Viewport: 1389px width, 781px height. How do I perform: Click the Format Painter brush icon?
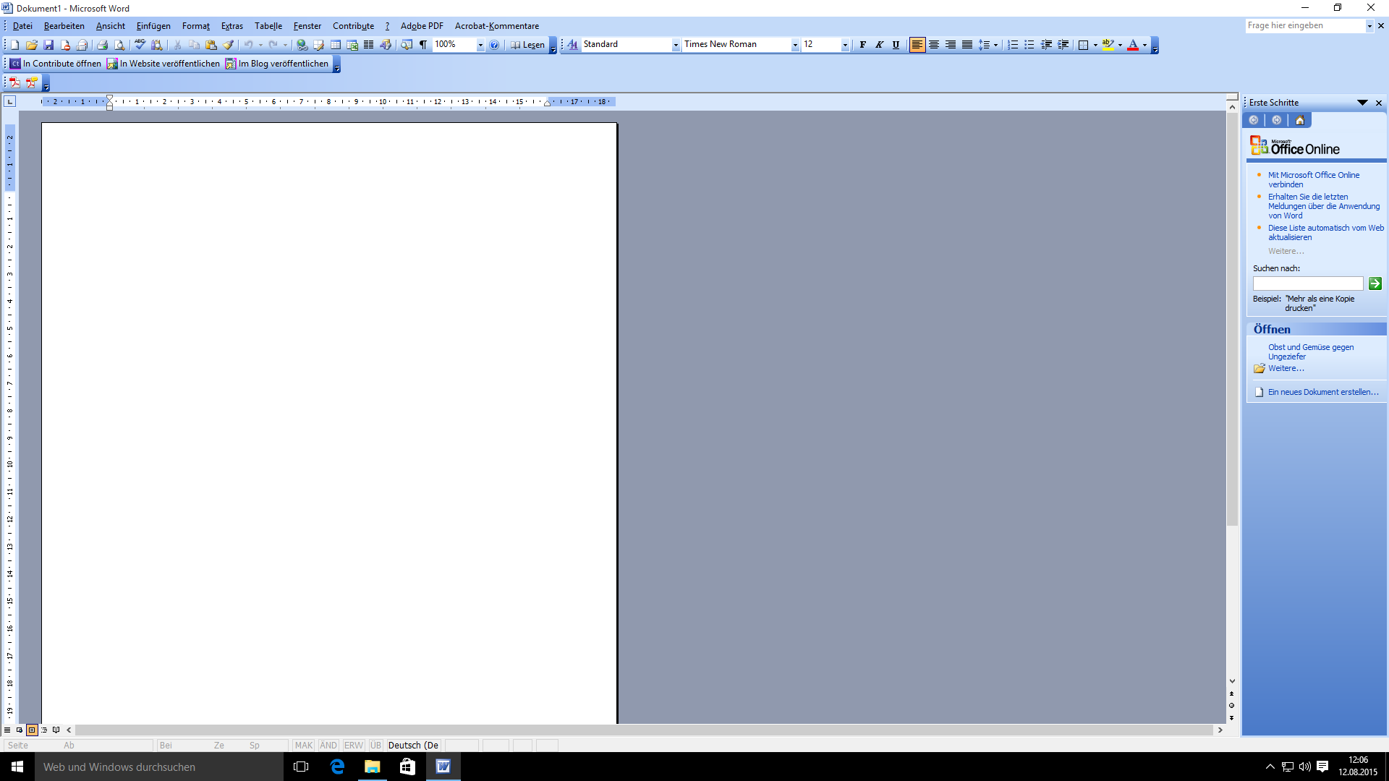[228, 45]
